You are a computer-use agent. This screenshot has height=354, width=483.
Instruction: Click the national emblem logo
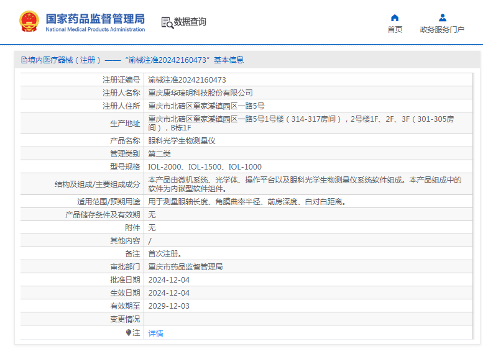click(29, 21)
